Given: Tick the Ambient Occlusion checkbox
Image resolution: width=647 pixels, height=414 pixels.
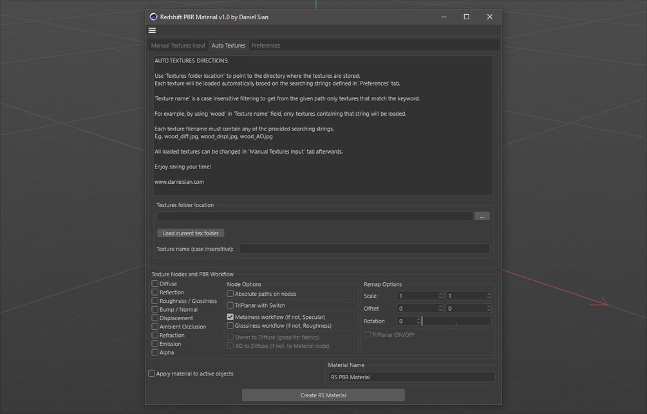Looking at the screenshot, I should coord(155,327).
